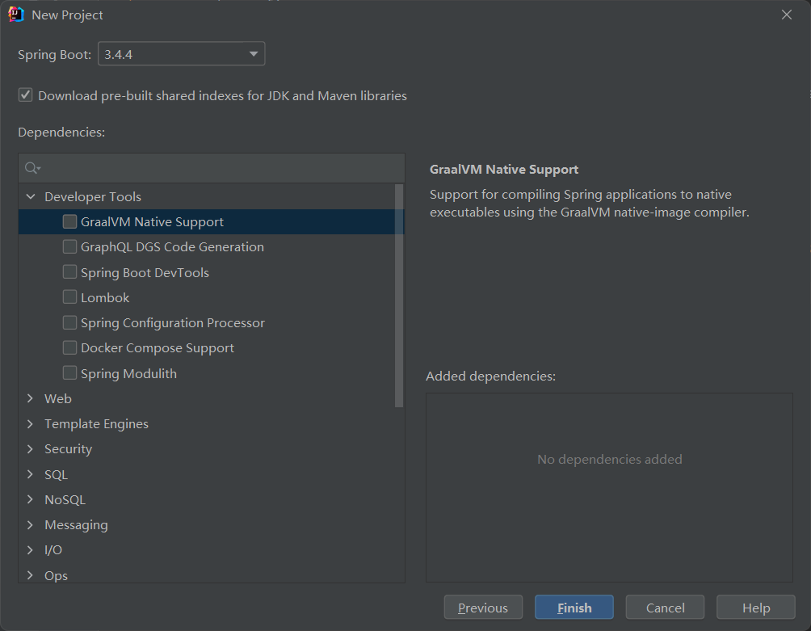Close the New Project dialog
811x631 pixels.
tap(787, 15)
